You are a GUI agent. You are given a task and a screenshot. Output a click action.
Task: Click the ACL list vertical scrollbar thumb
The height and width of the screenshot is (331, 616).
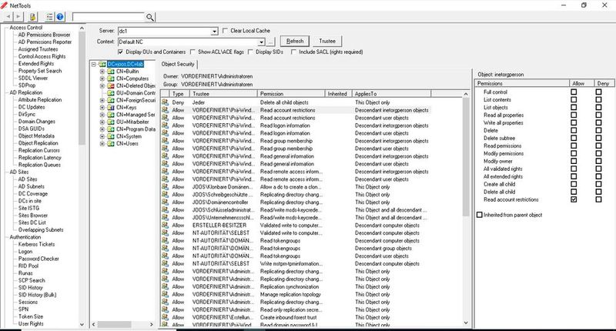click(466, 157)
